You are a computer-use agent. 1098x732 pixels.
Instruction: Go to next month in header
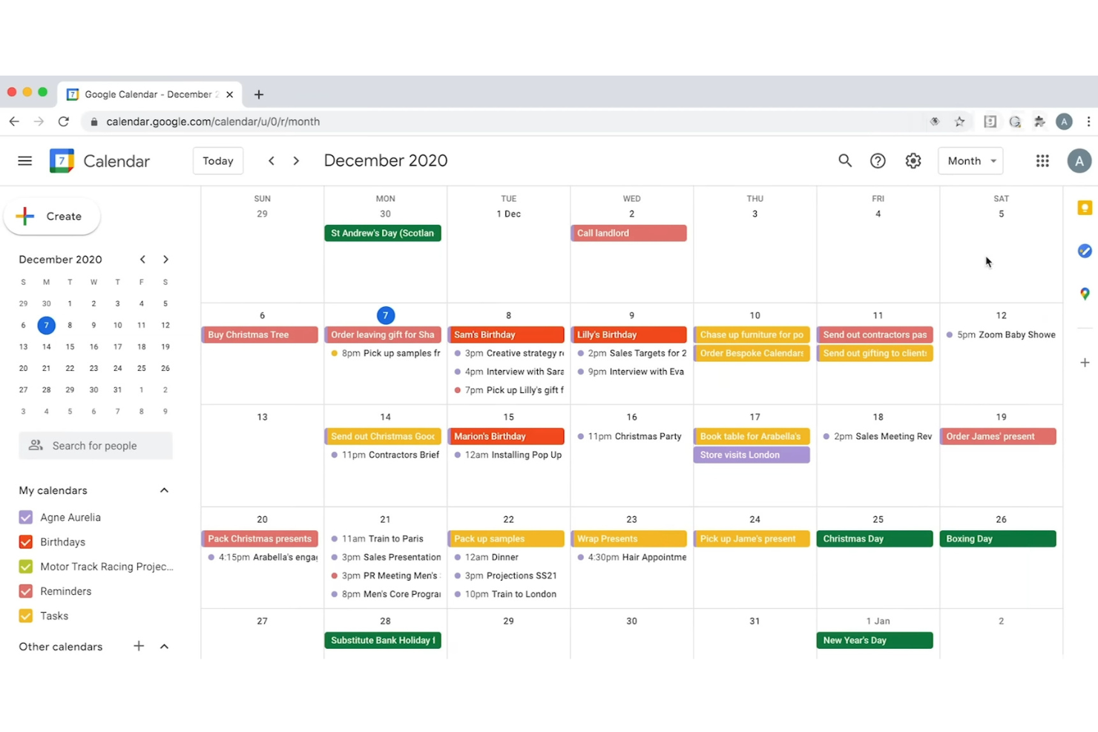(x=296, y=161)
